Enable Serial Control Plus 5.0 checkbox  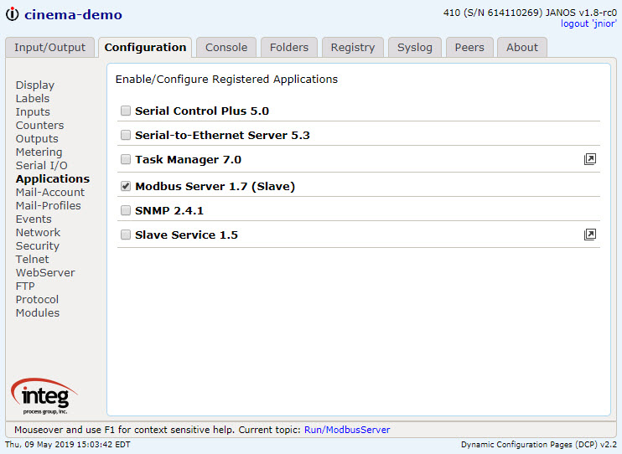point(126,111)
